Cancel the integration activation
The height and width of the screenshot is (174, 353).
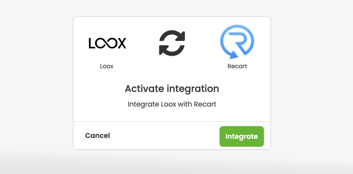click(x=97, y=136)
